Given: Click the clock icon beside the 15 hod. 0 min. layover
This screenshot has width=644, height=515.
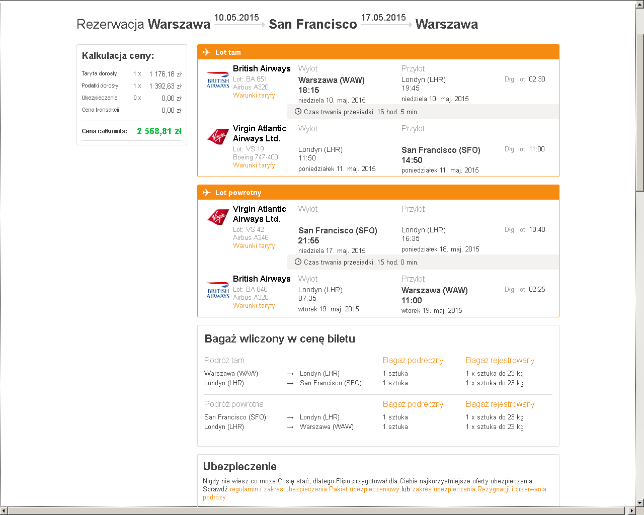Looking at the screenshot, I should coord(298,262).
